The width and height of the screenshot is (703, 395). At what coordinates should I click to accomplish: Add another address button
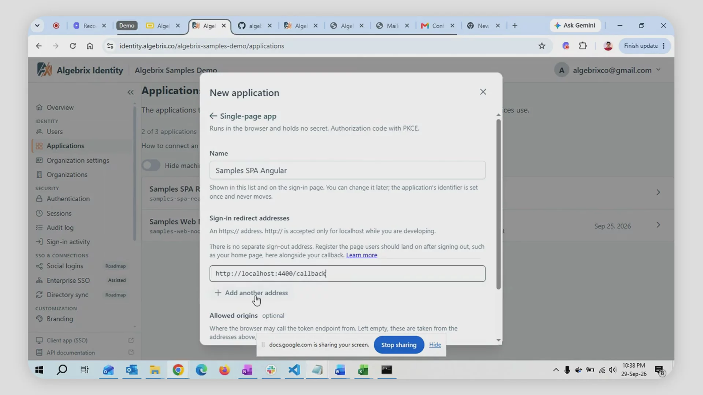coord(251,293)
